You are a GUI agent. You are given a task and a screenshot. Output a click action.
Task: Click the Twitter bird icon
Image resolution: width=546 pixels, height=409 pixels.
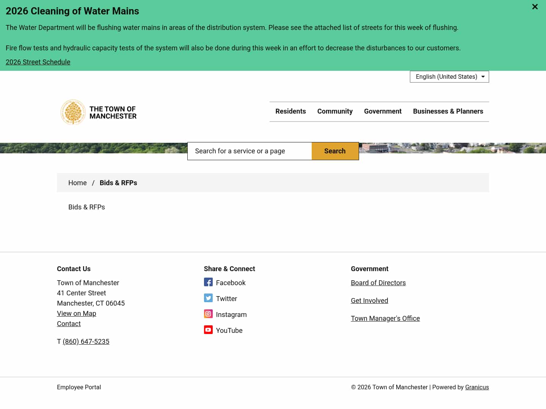[208, 298]
